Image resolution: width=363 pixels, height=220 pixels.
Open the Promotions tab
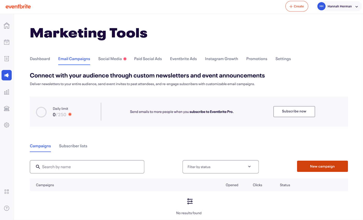click(257, 59)
